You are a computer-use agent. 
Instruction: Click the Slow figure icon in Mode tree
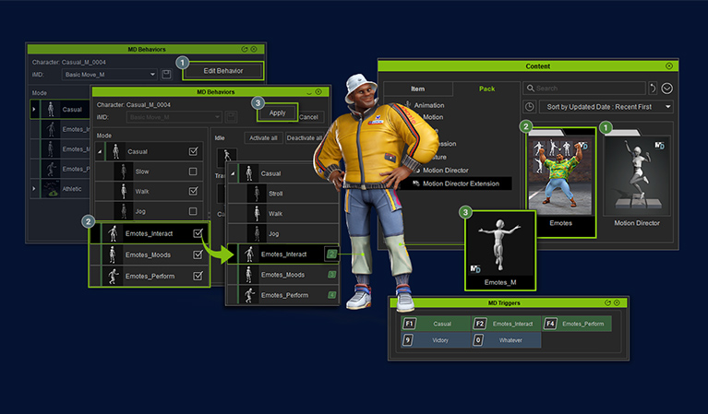point(124,172)
